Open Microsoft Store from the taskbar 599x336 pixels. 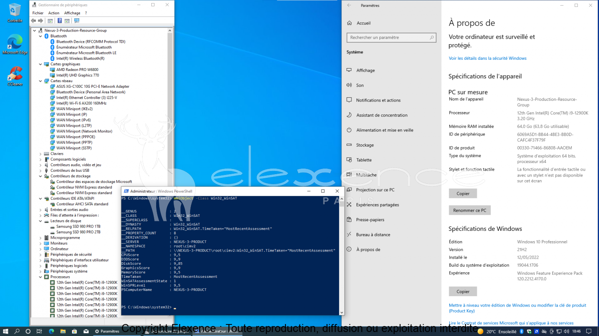74,331
